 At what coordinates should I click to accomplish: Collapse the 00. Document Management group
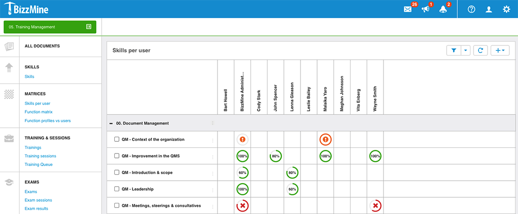(x=111, y=123)
